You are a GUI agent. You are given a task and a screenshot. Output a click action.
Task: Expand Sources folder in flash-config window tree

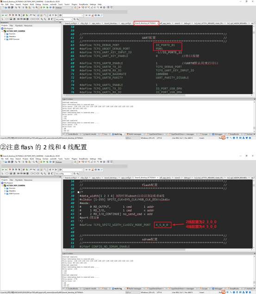tap(5, 188)
